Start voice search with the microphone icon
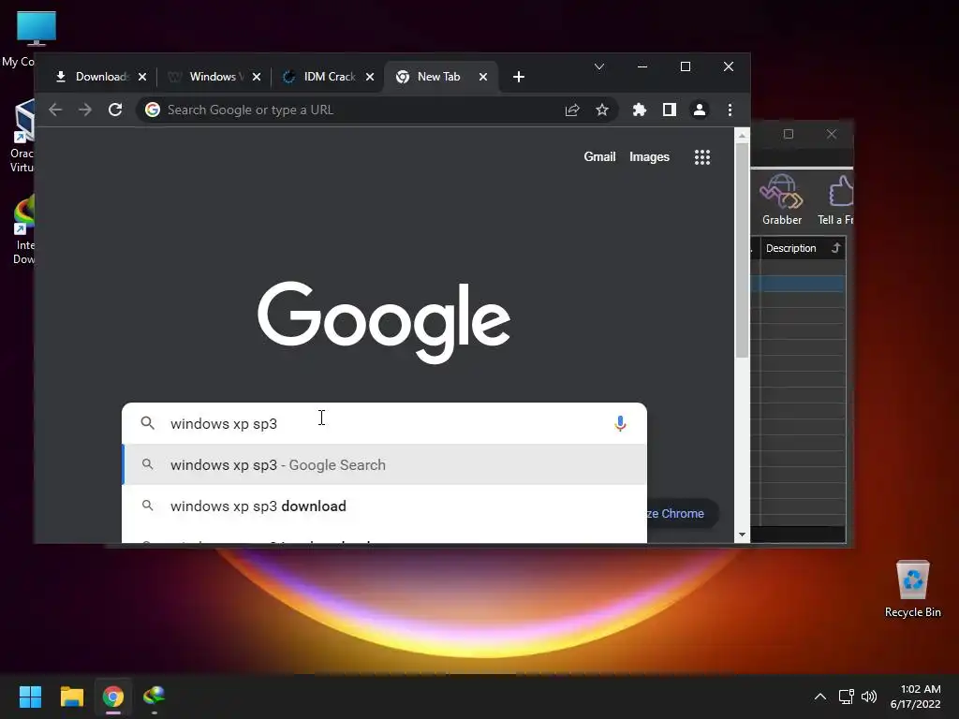 coord(620,423)
